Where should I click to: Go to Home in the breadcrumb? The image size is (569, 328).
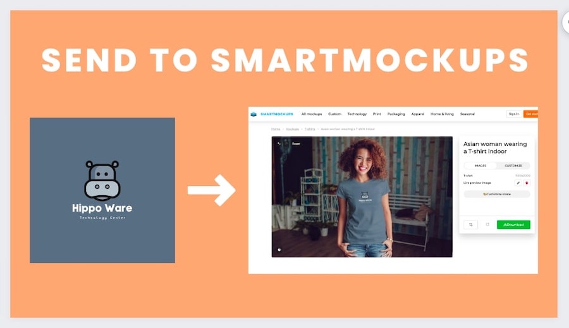(276, 129)
